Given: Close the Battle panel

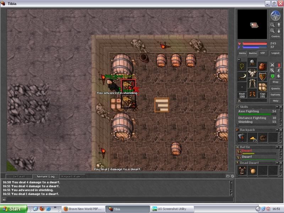Looking at the screenshot, I should click(x=281, y=147).
